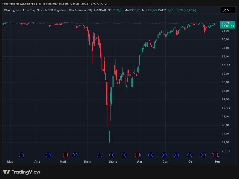Select the D dividend marker directly above Окт
239x179 pixels.
190,155
